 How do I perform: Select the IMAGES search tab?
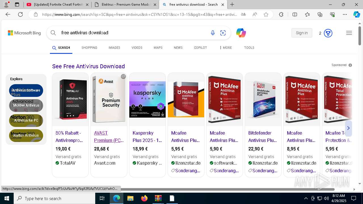point(114,48)
